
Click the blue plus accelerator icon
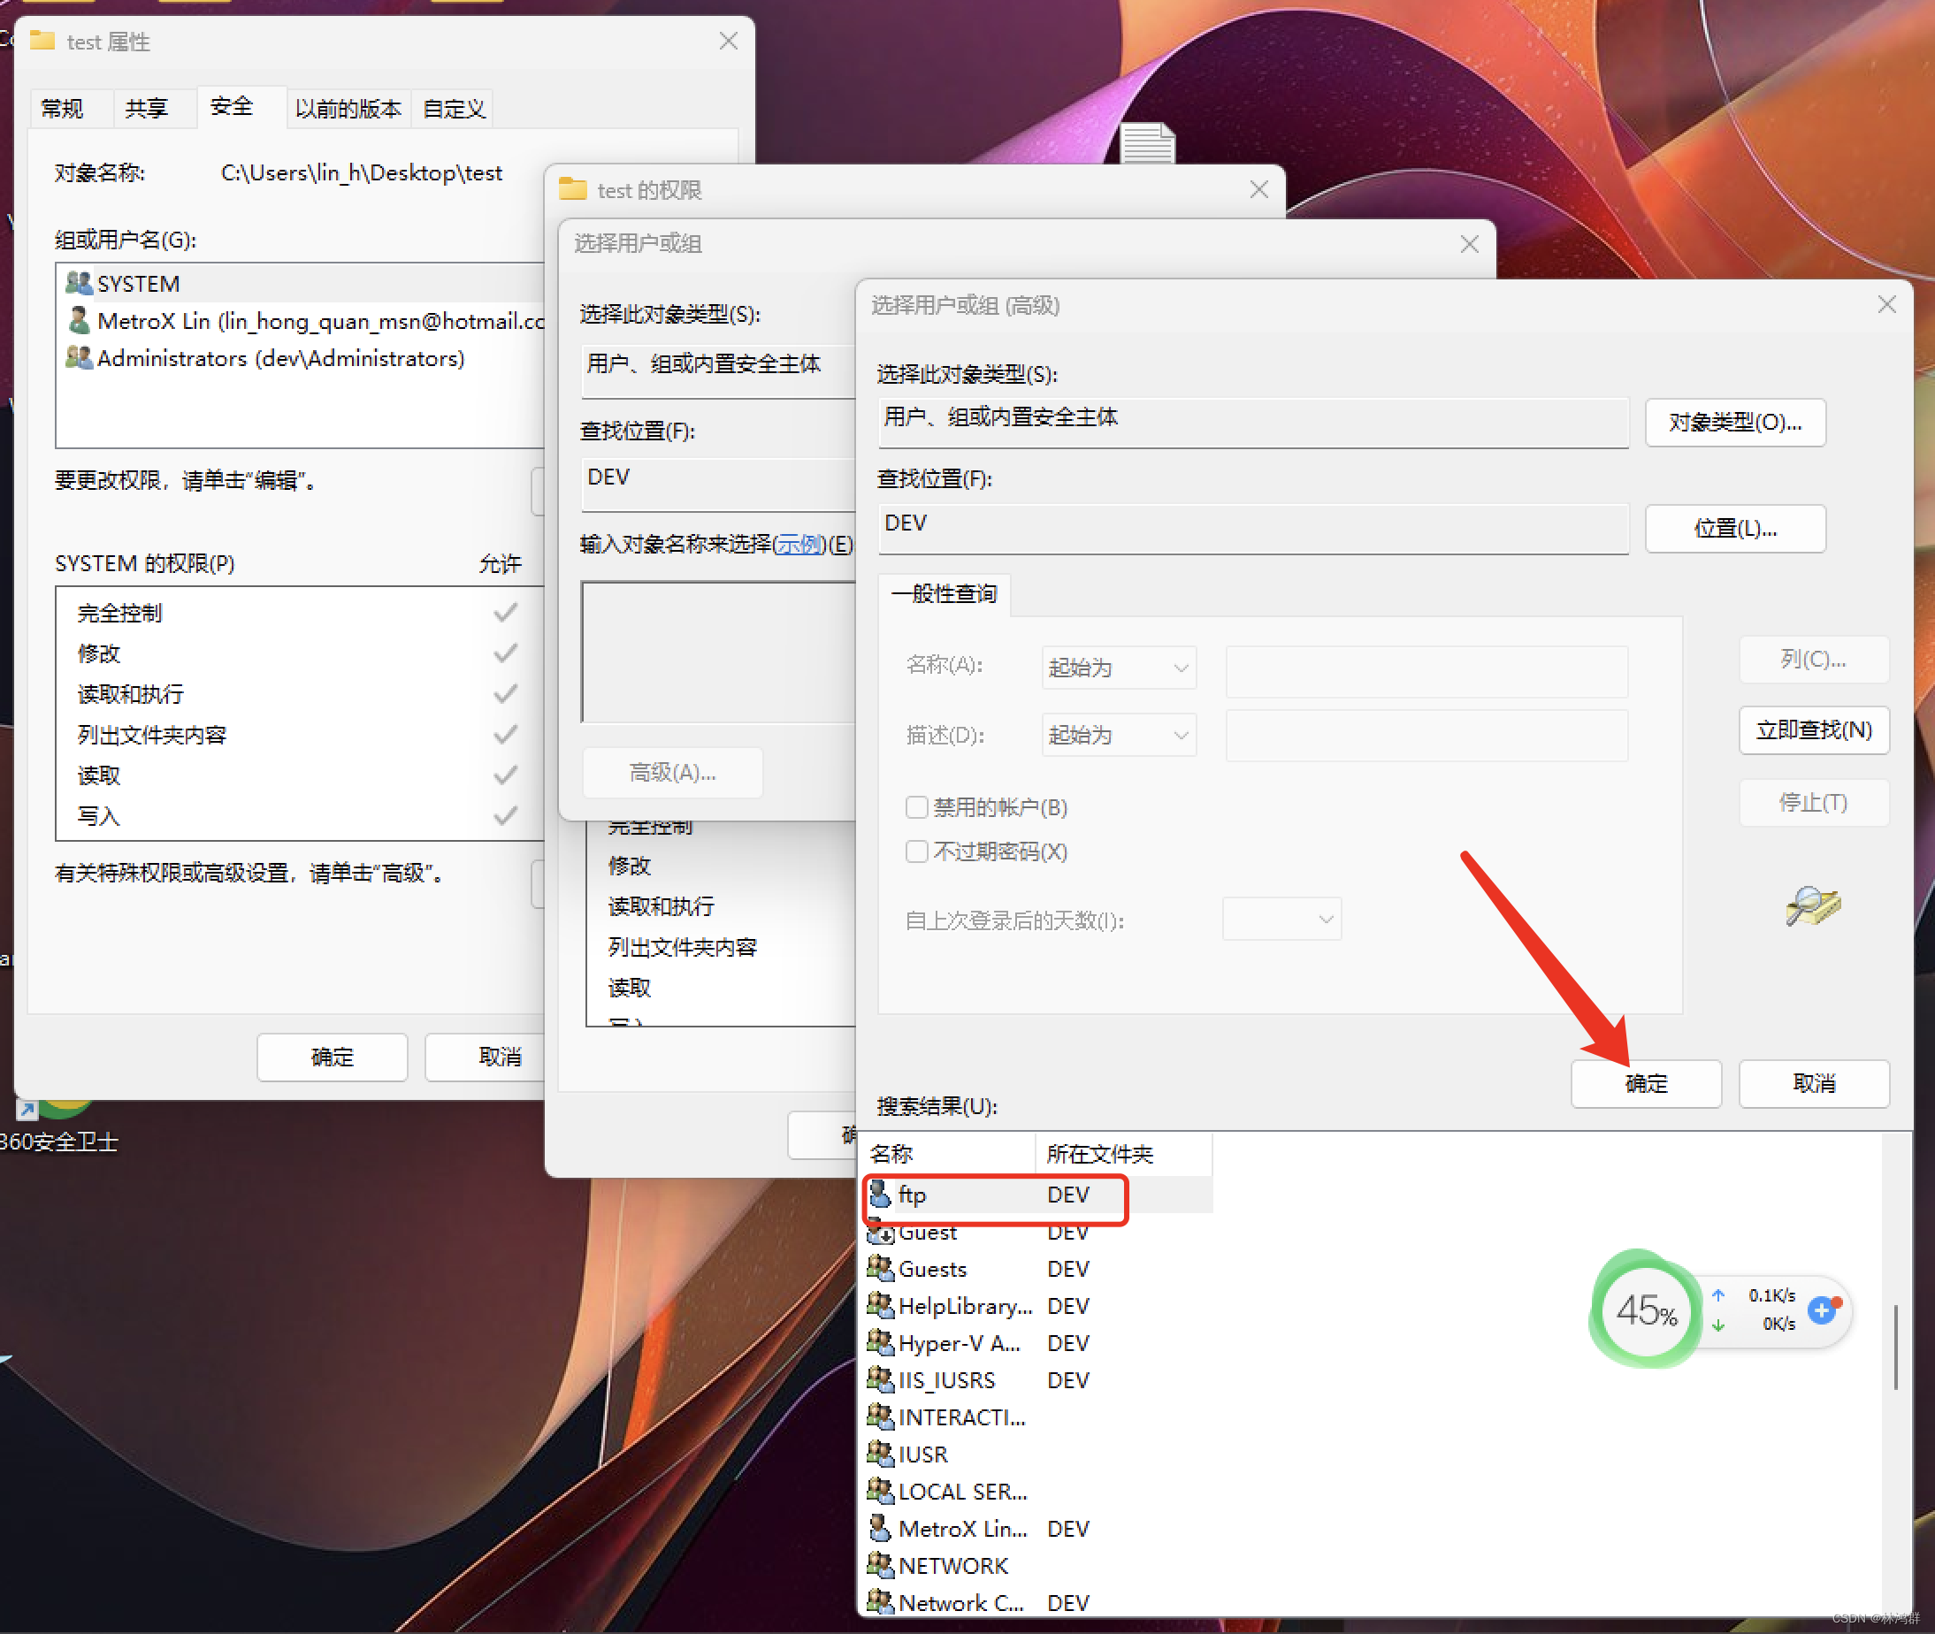(1822, 1310)
